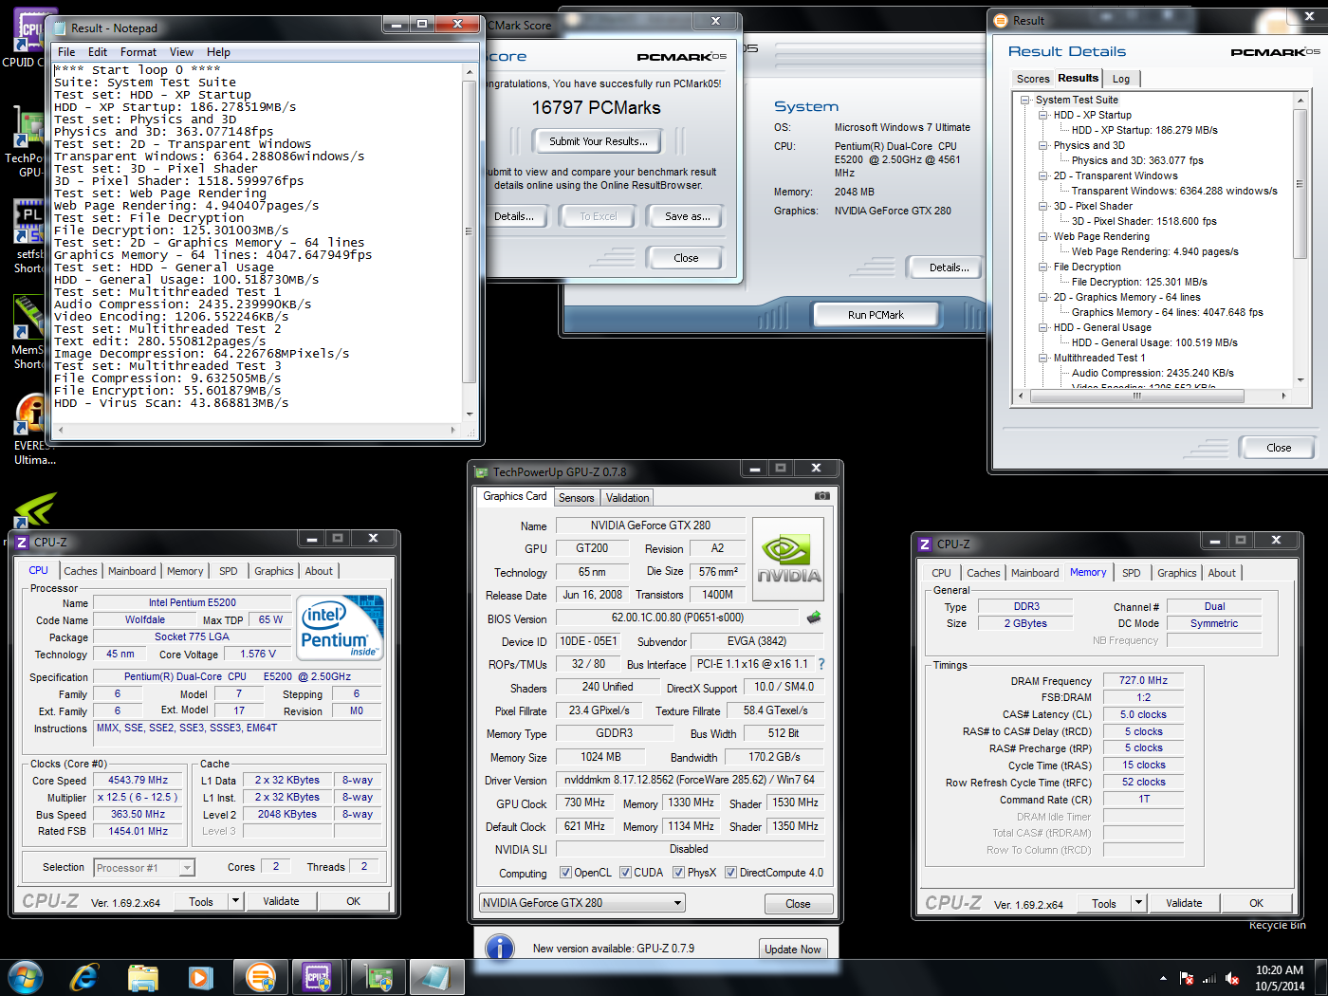This screenshot has width=1328, height=996.
Task: Toggle the DirectCompute 4.0 checkbox
Action: pyautogui.click(x=730, y=873)
